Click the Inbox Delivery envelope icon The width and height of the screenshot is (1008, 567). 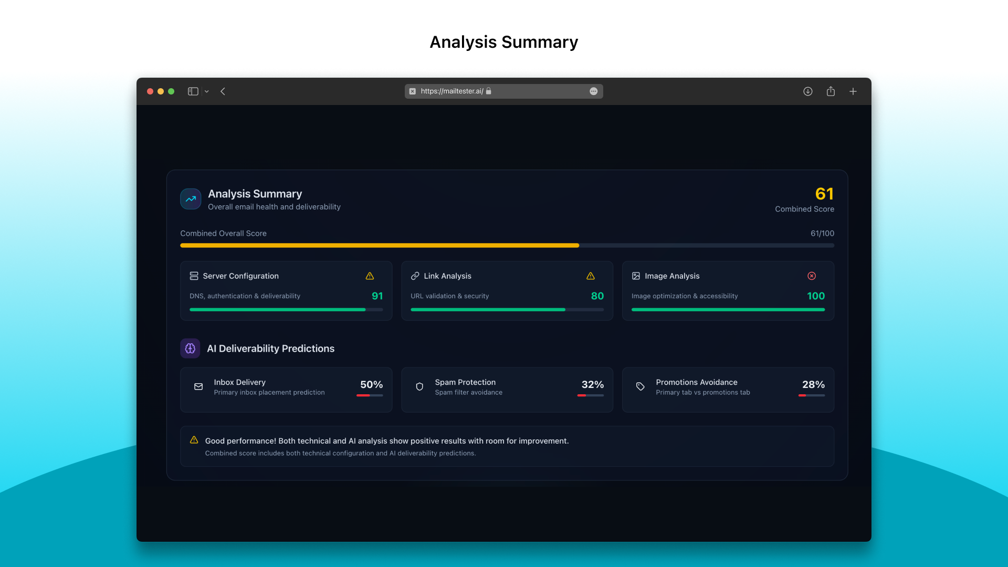[x=198, y=387]
